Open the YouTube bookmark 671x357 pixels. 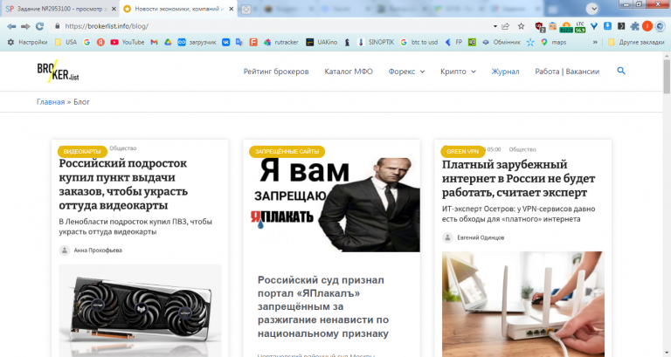[x=127, y=42]
